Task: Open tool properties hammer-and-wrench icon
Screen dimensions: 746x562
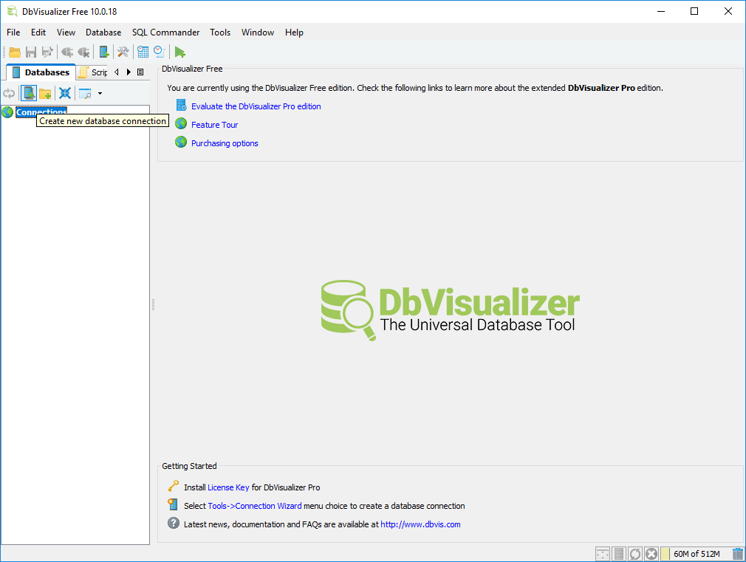Action: tap(123, 52)
